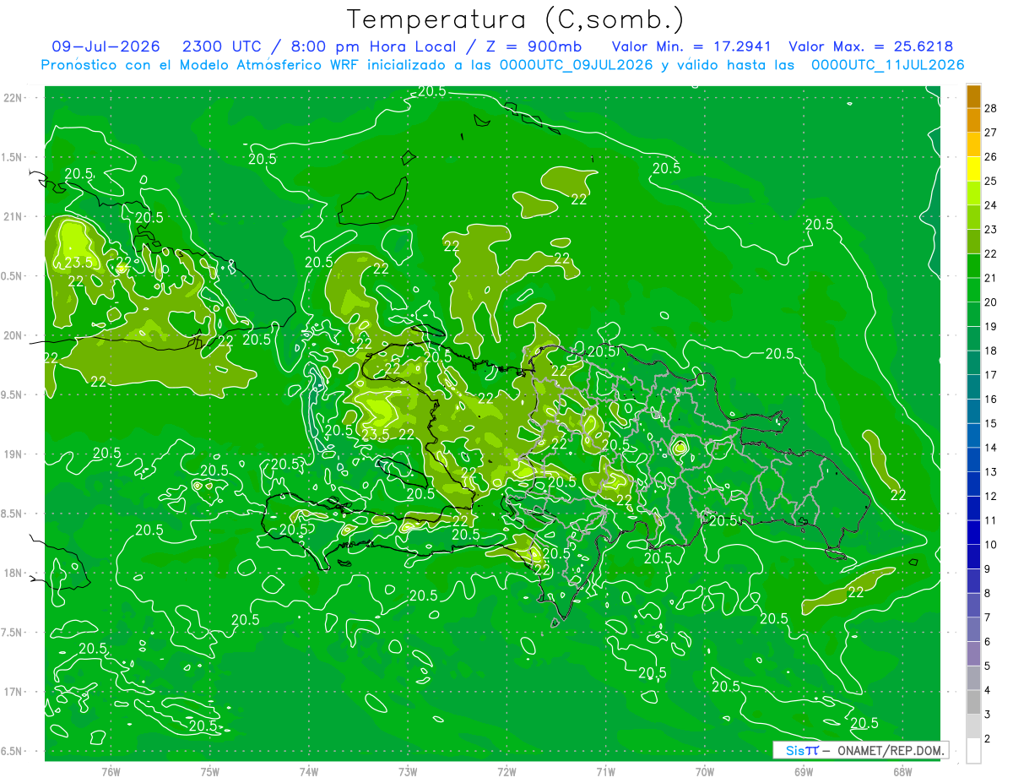Click legend value label '28'
This screenshot has height=783, width=1013.
click(991, 107)
